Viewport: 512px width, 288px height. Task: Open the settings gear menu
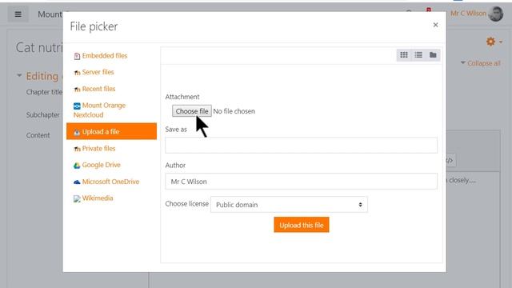490,42
